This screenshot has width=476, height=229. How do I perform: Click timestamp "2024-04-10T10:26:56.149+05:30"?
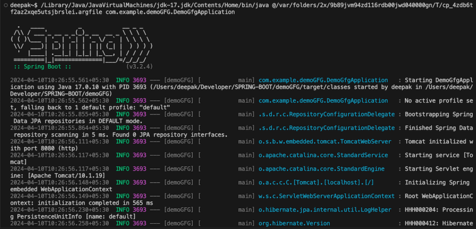click(x=60, y=196)
